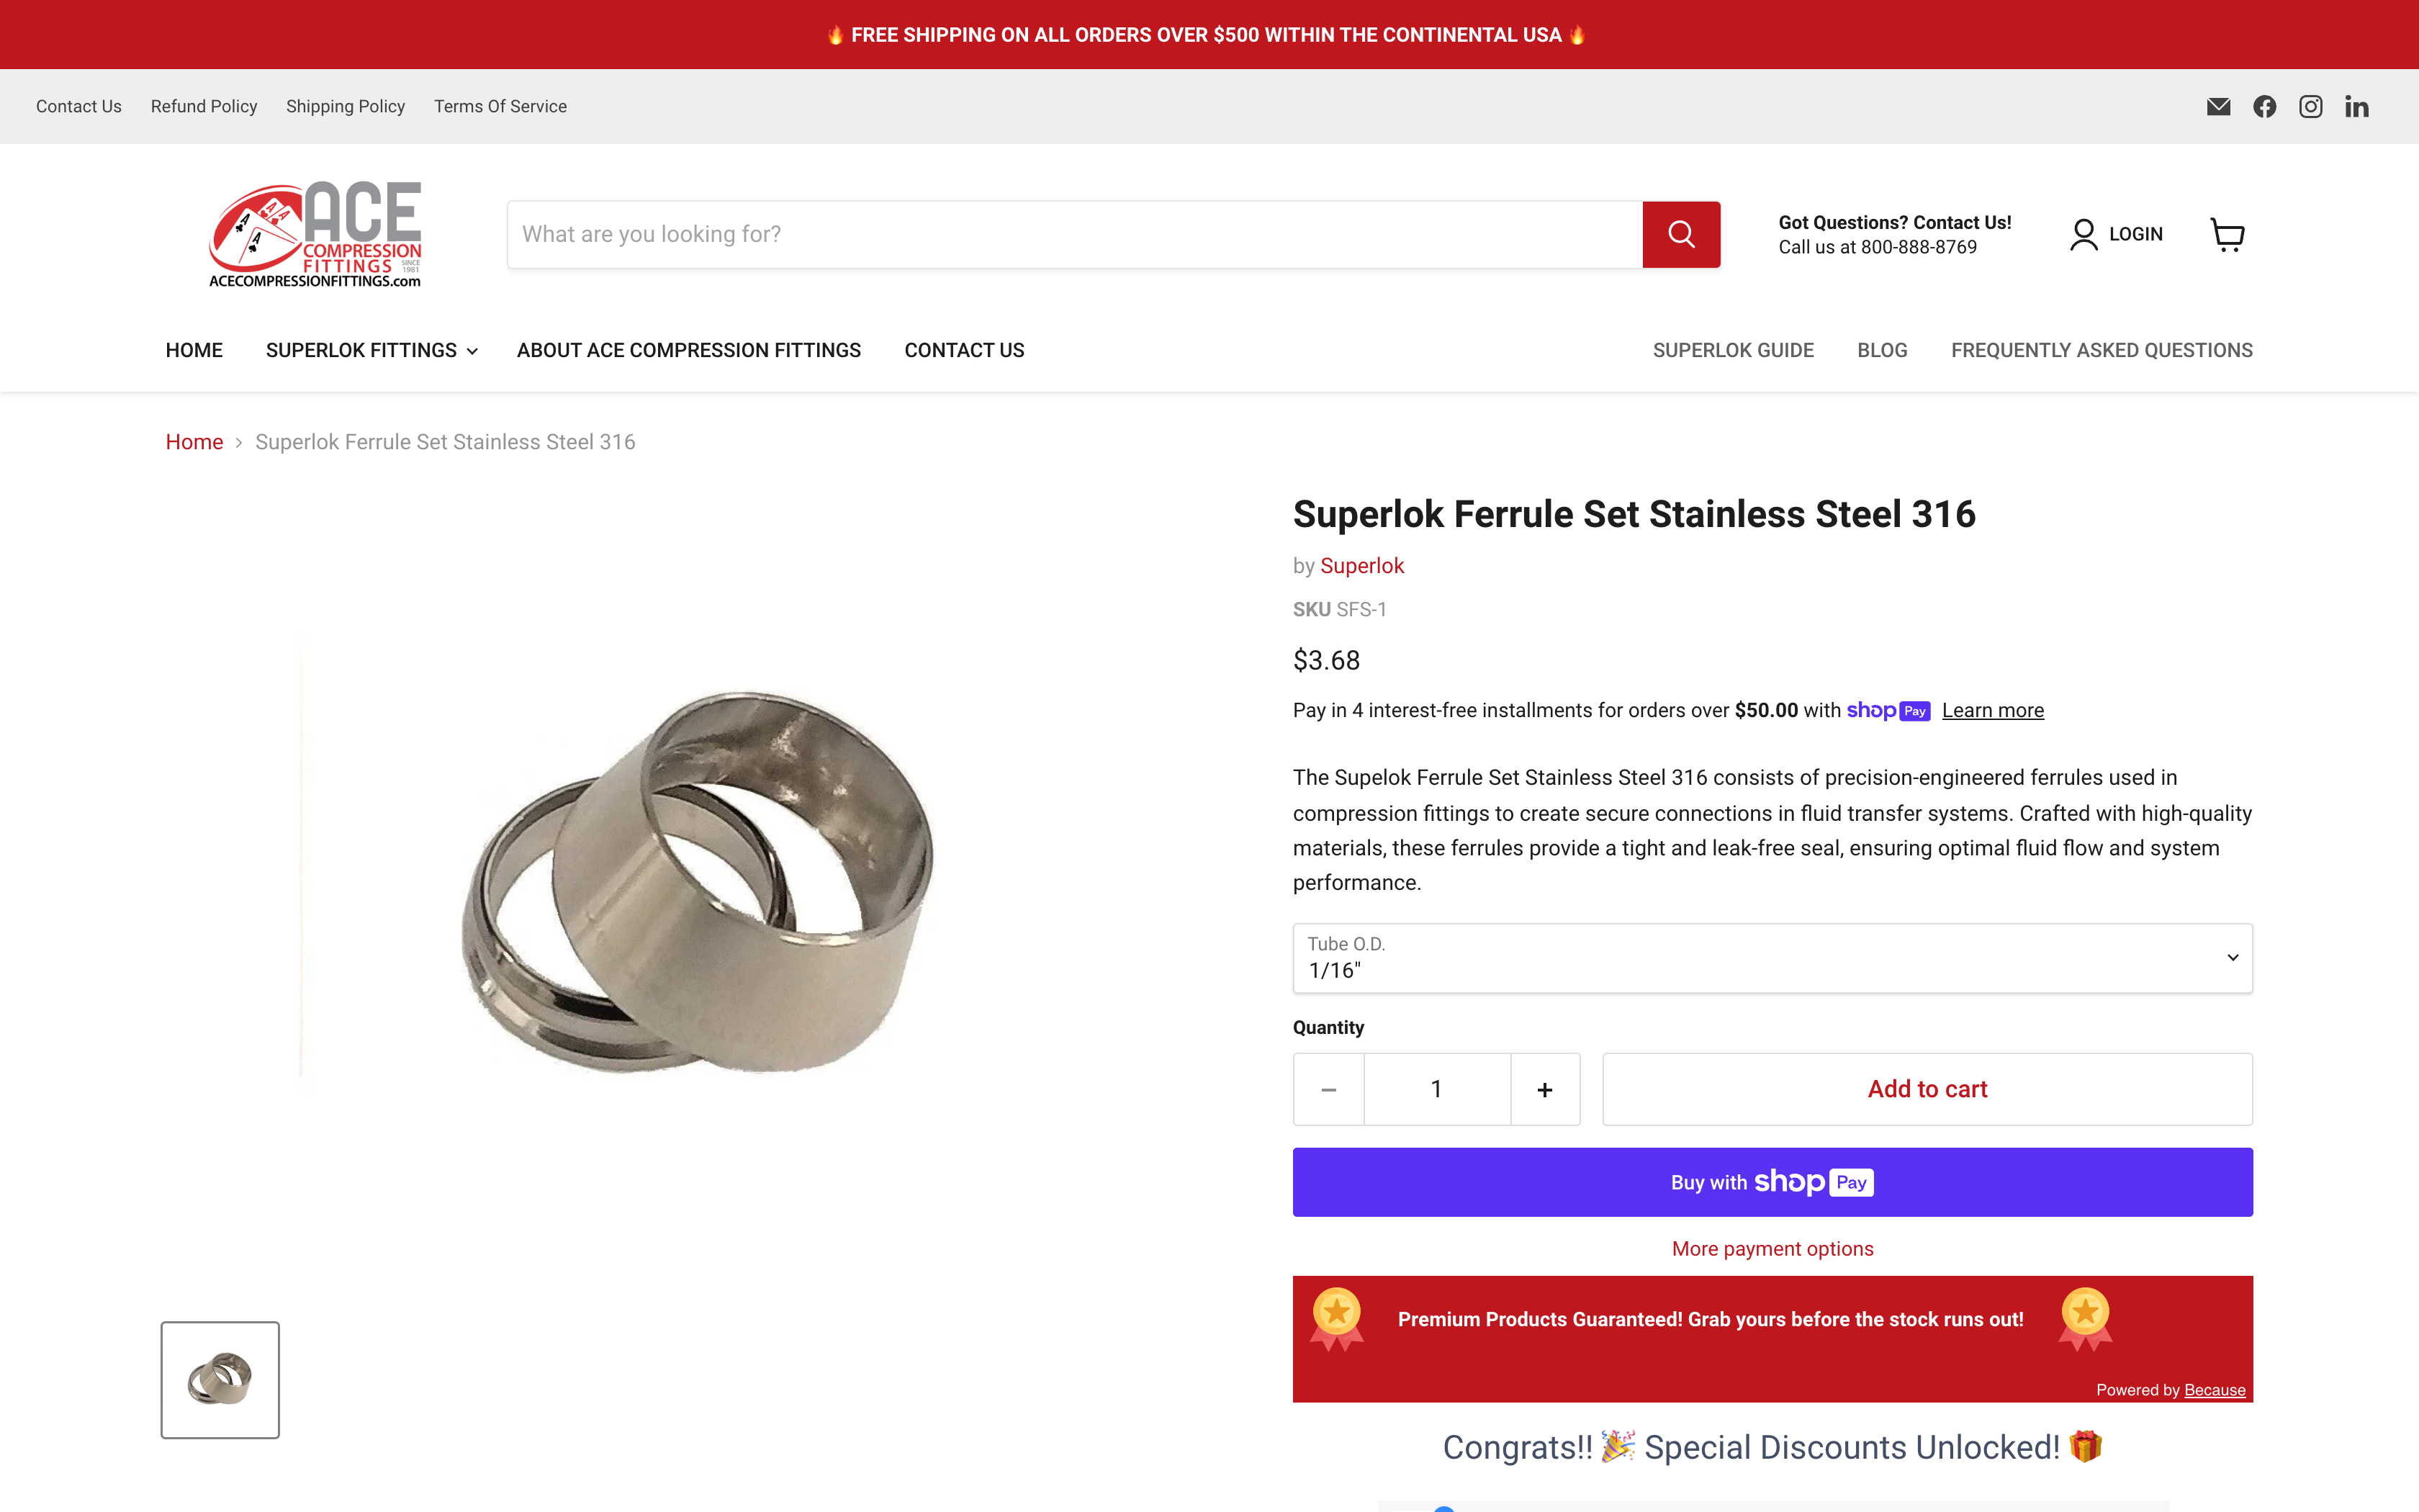Click the Add to cart button
Image resolution: width=2419 pixels, height=1512 pixels.
click(x=1927, y=1089)
